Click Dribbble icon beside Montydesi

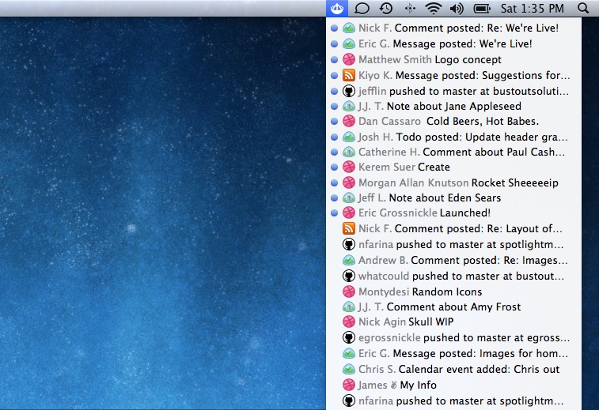(348, 292)
